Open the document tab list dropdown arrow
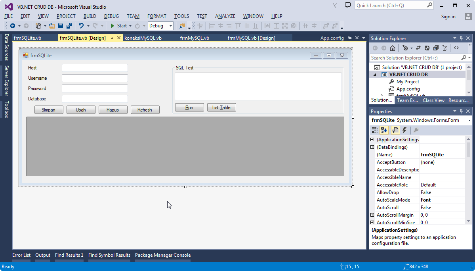The height and width of the screenshot is (271, 475). (364, 38)
